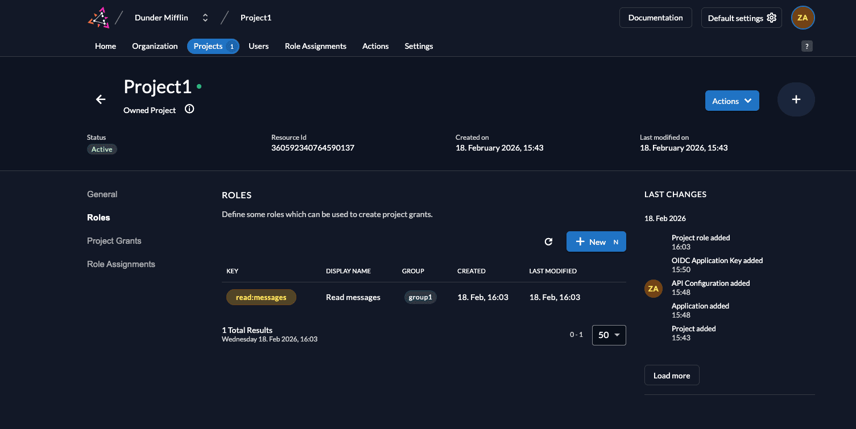Click the question mark help icon

(807, 47)
